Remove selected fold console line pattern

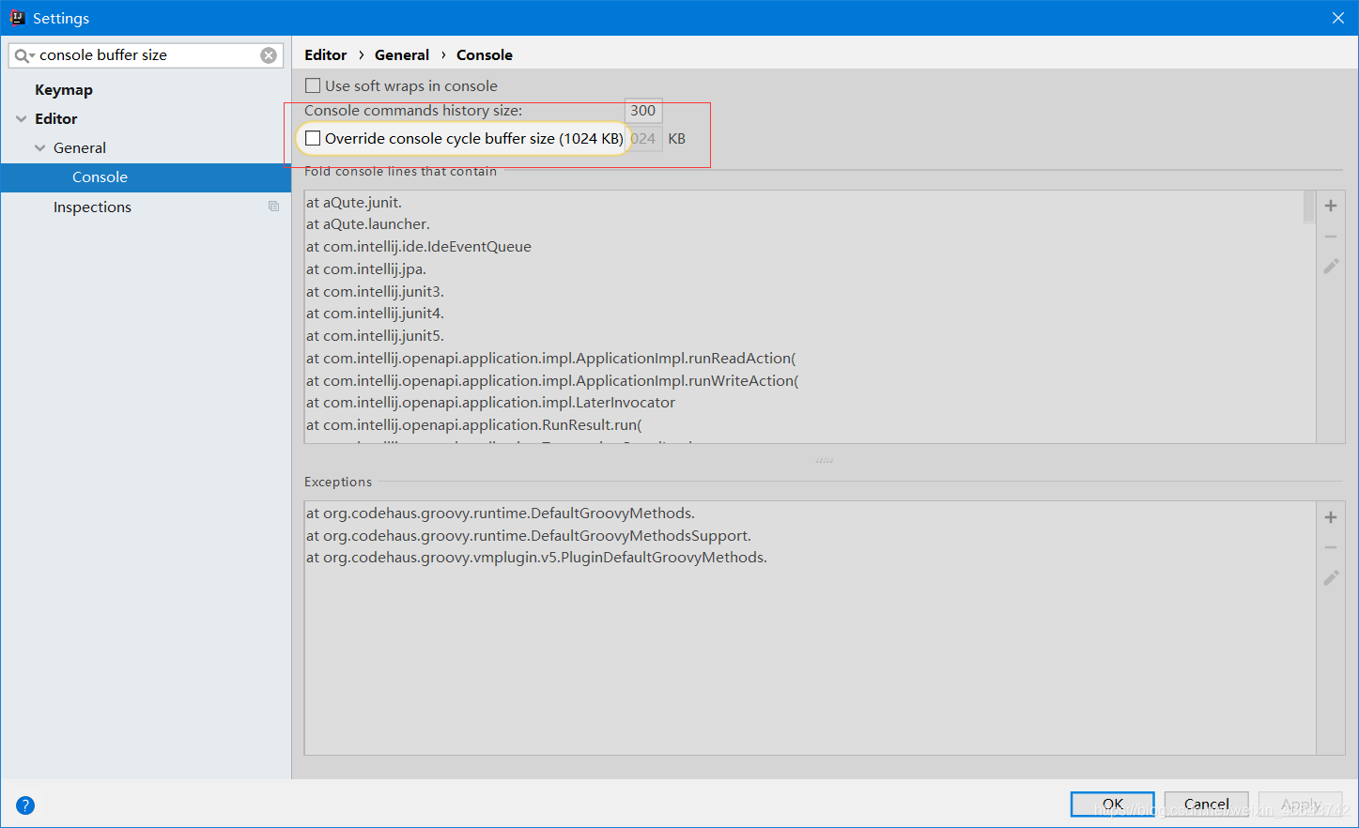click(1331, 237)
